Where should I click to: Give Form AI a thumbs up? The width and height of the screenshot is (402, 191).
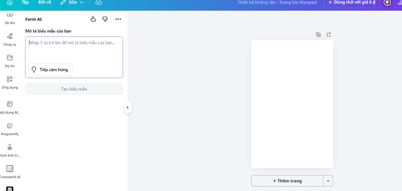[93, 19]
